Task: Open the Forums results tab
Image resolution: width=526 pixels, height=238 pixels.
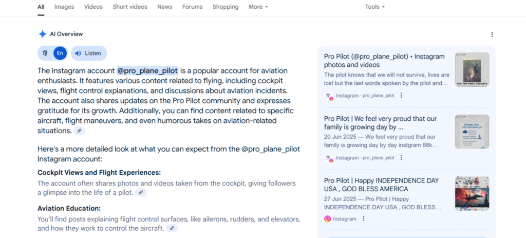Action: pyautogui.click(x=192, y=7)
